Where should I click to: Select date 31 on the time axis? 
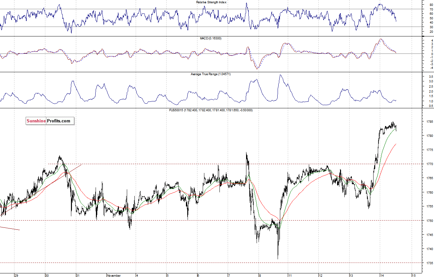coord(79,275)
